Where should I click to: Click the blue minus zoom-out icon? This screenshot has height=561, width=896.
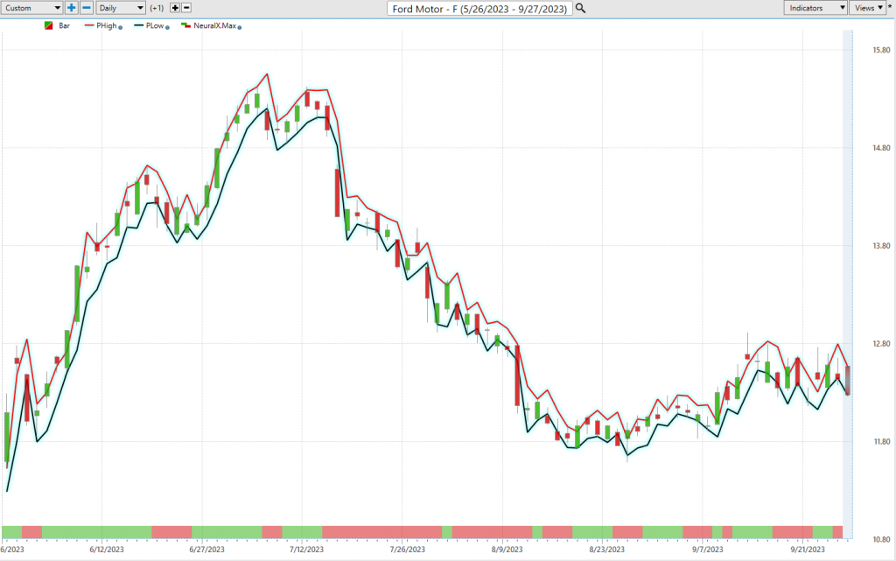click(87, 8)
